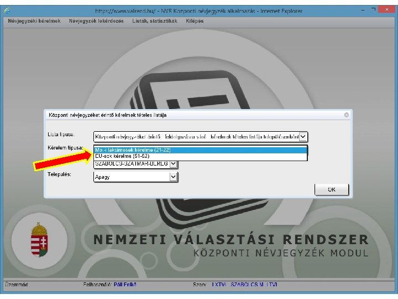The width and height of the screenshot is (398, 299).
Task: Close the Internet Explorer window
Action: 386,9
